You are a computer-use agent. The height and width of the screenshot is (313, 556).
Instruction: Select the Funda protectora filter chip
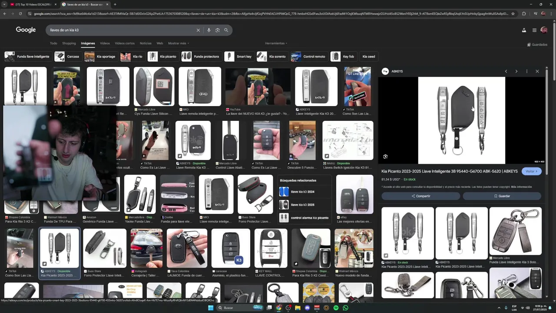click(201, 57)
